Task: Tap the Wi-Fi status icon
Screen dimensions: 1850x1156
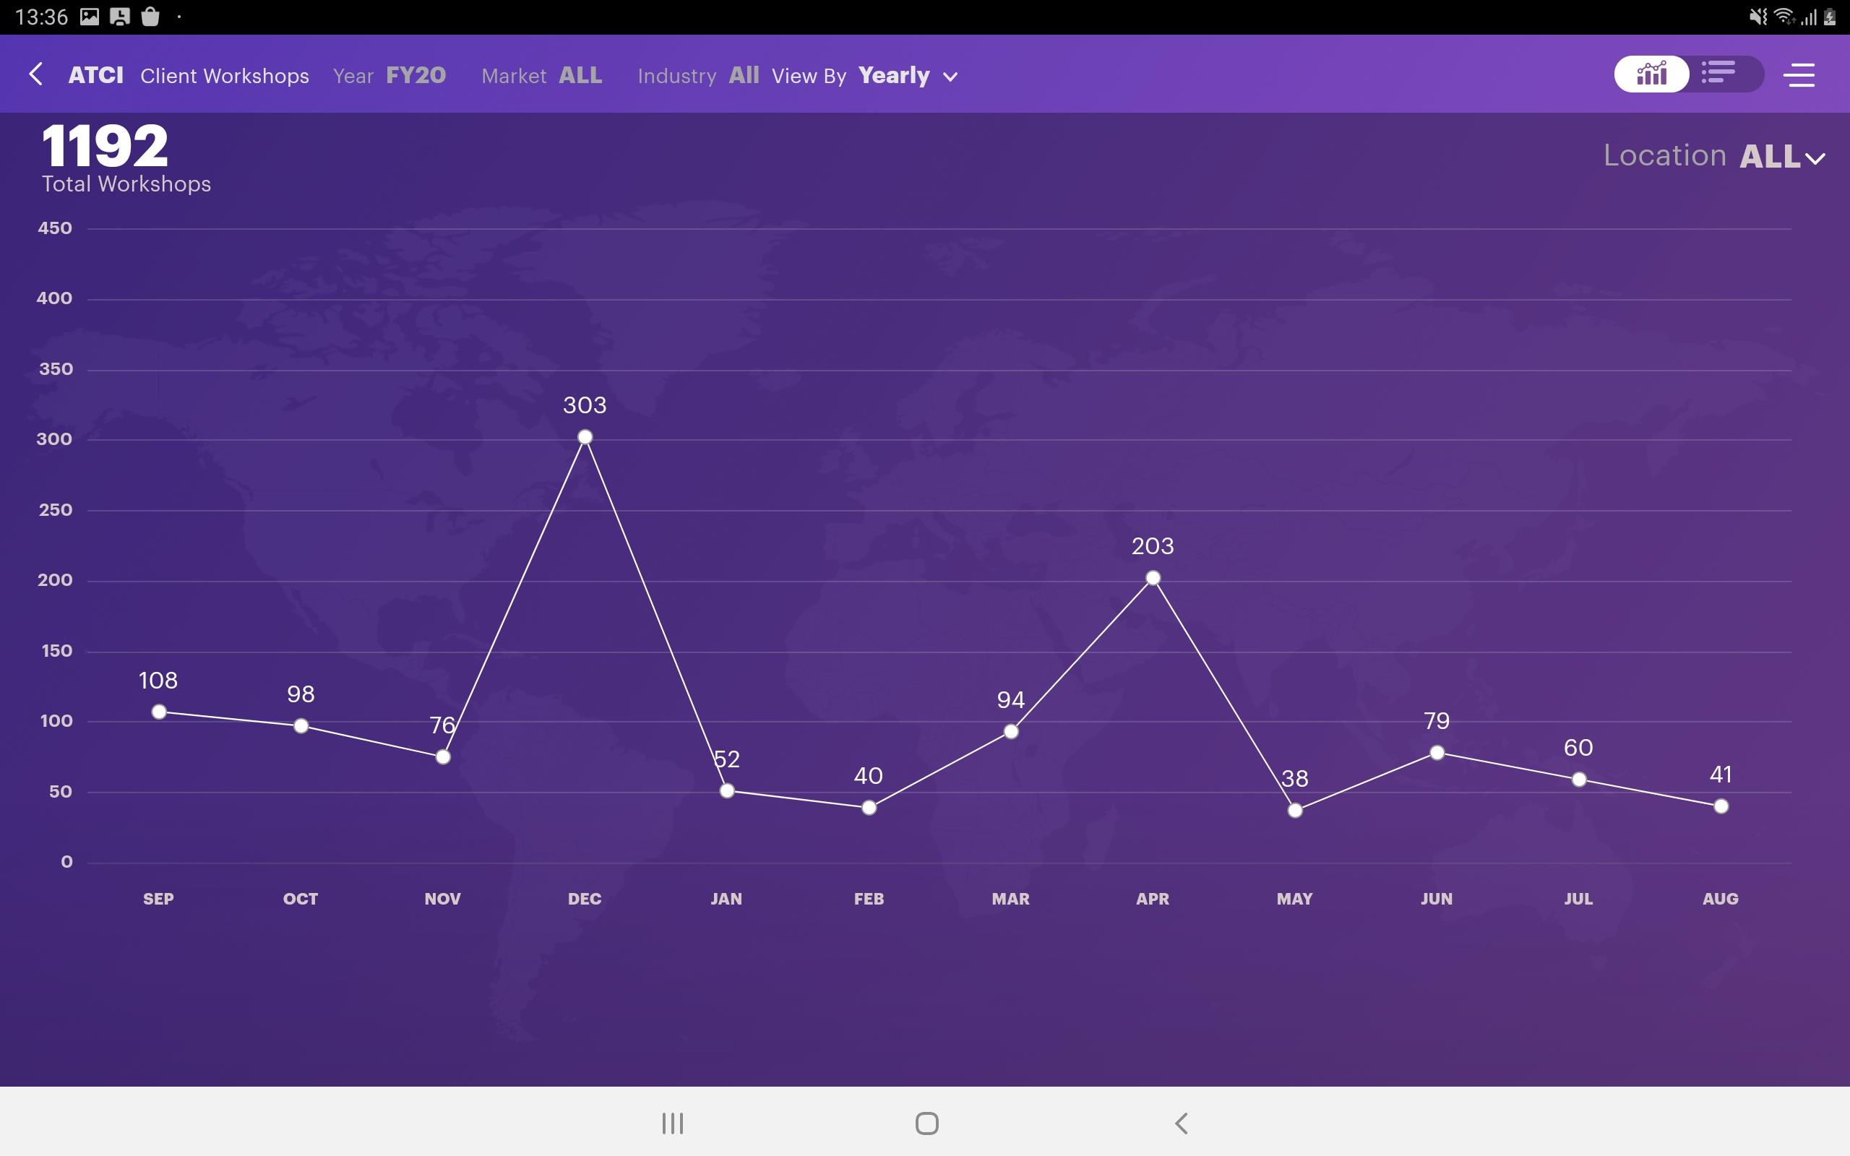Action: (x=1784, y=16)
